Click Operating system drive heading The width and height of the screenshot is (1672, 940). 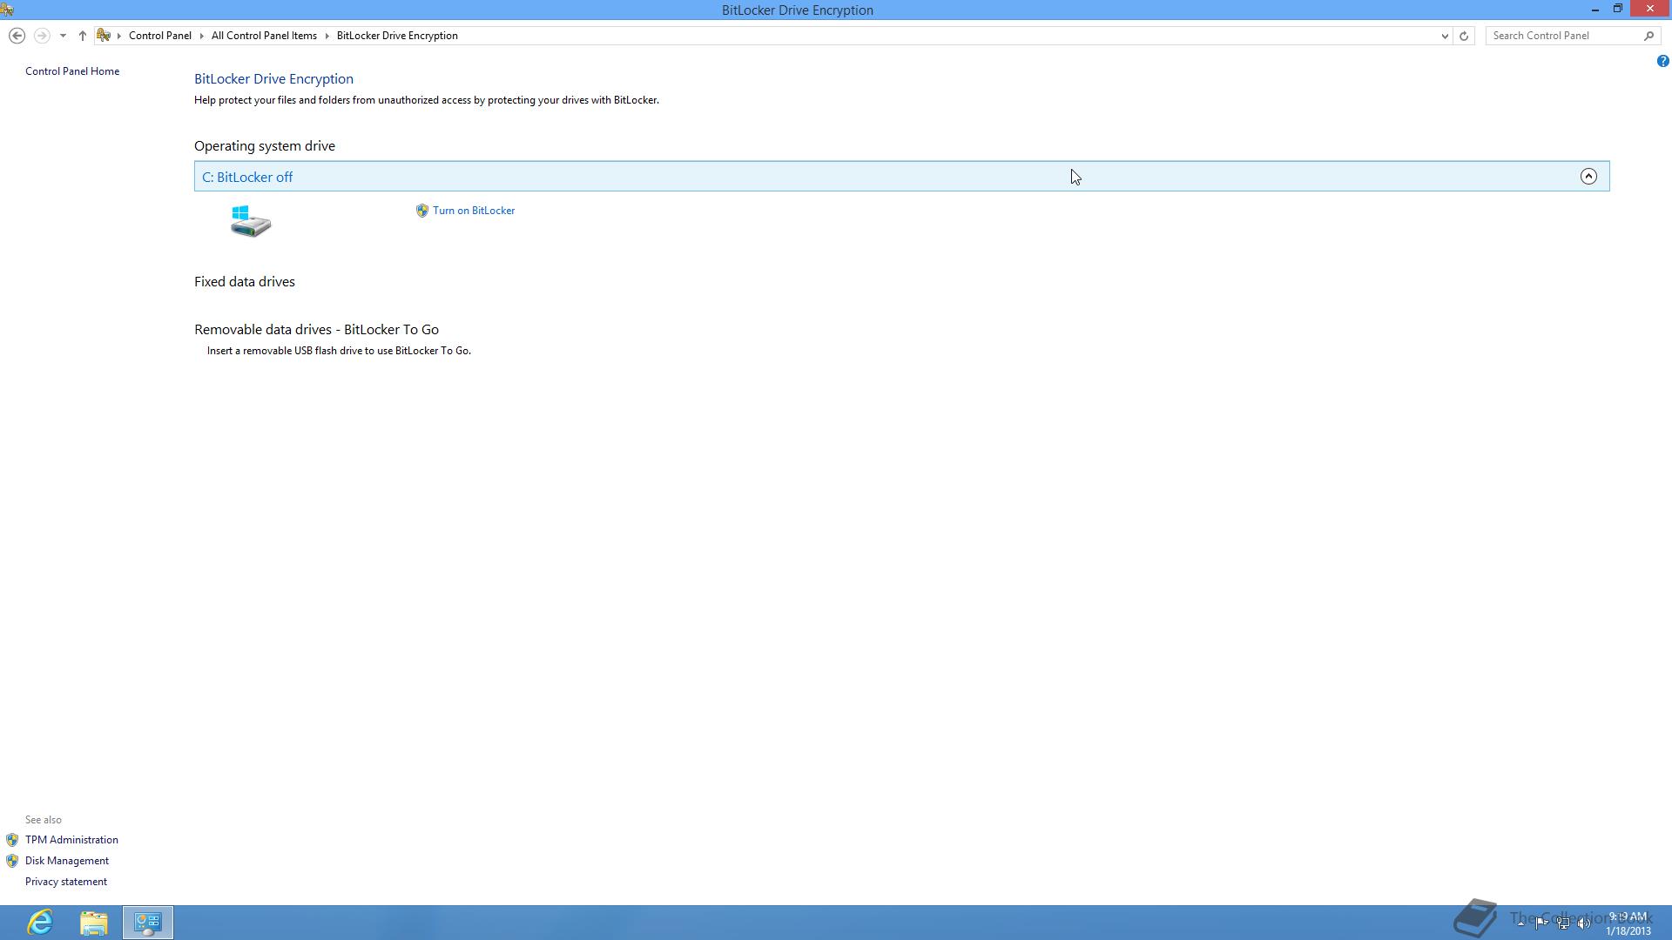pyautogui.click(x=265, y=146)
